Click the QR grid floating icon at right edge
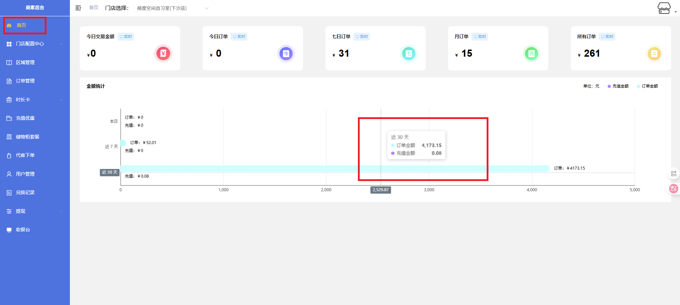The image size is (680, 305). tap(674, 174)
